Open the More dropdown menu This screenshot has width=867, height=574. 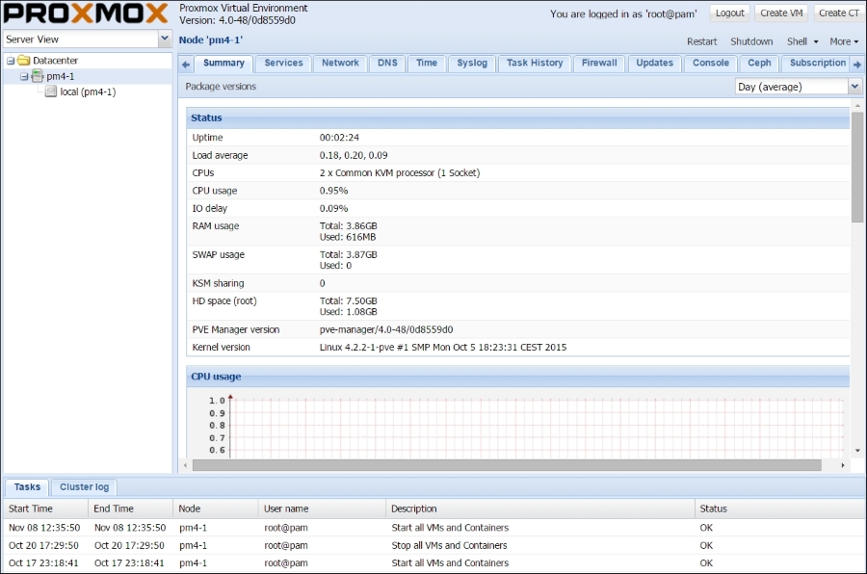coord(844,41)
